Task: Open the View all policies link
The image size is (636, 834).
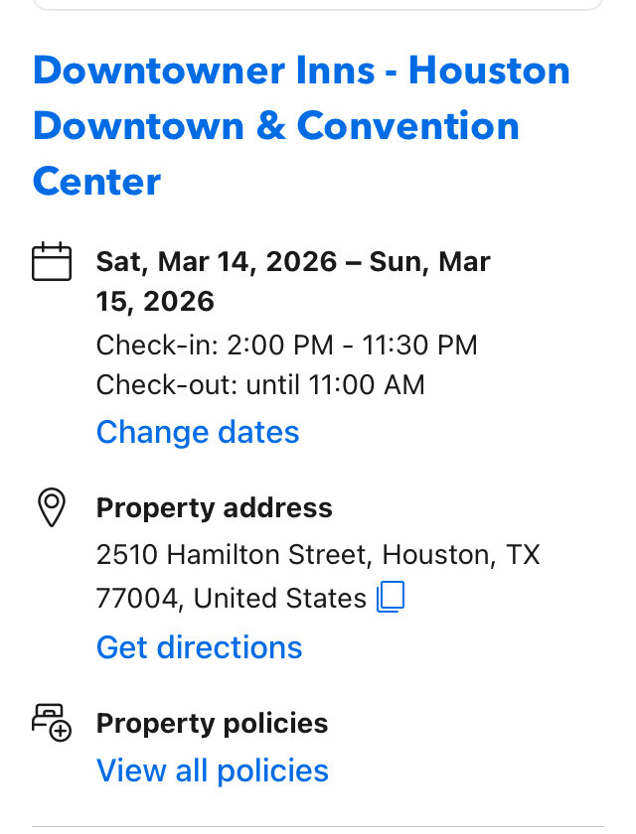Action: tap(212, 770)
